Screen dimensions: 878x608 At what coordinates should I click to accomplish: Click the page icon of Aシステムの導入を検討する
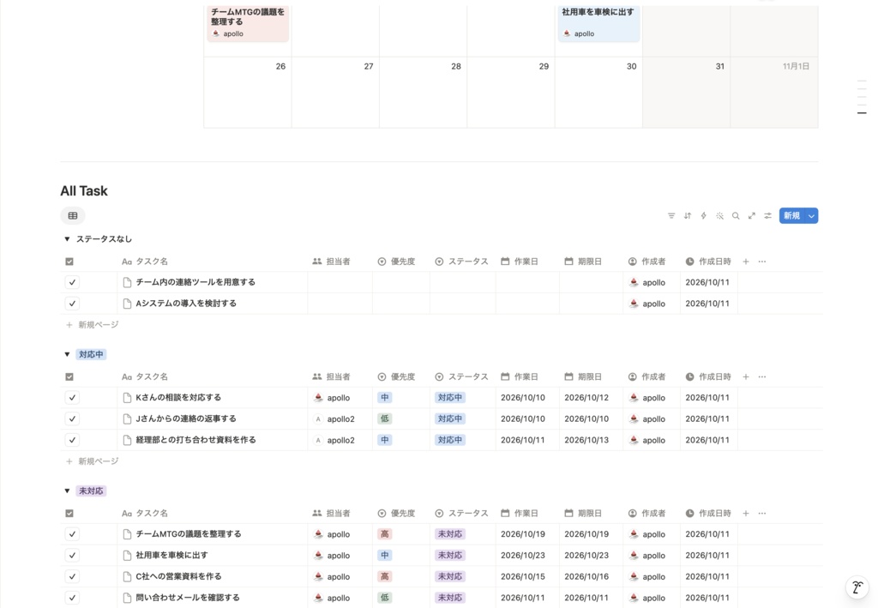point(127,304)
